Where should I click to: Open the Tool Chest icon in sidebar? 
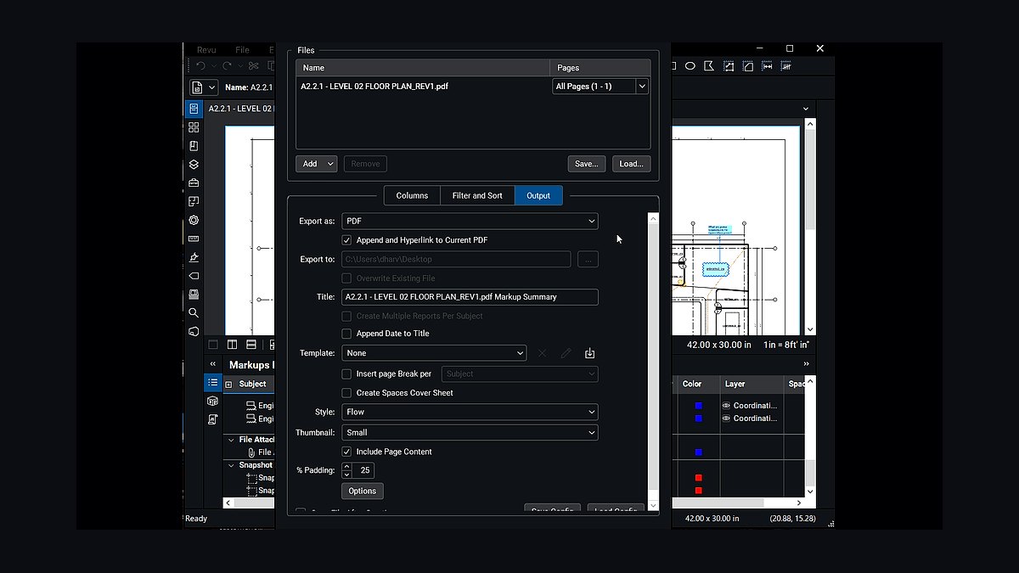coord(194,183)
